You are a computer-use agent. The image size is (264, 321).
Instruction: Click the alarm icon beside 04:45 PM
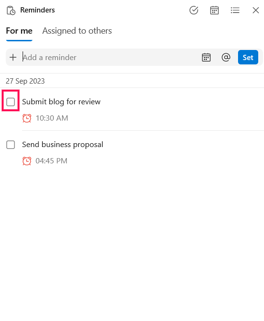27,161
